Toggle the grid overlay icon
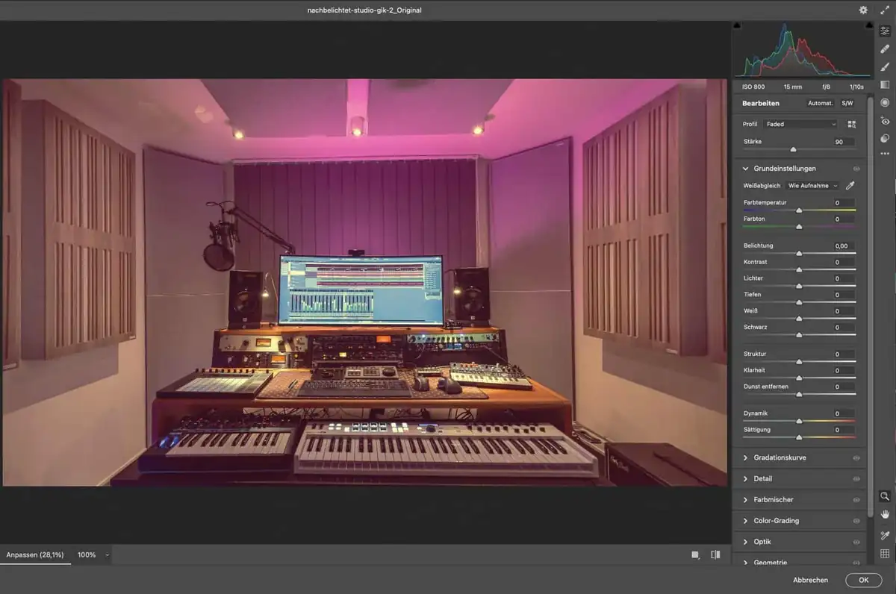 (x=885, y=554)
